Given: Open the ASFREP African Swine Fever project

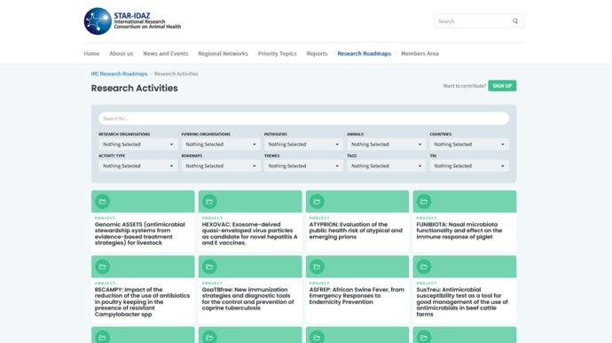Looking at the screenshot, I should coord(357,296).
